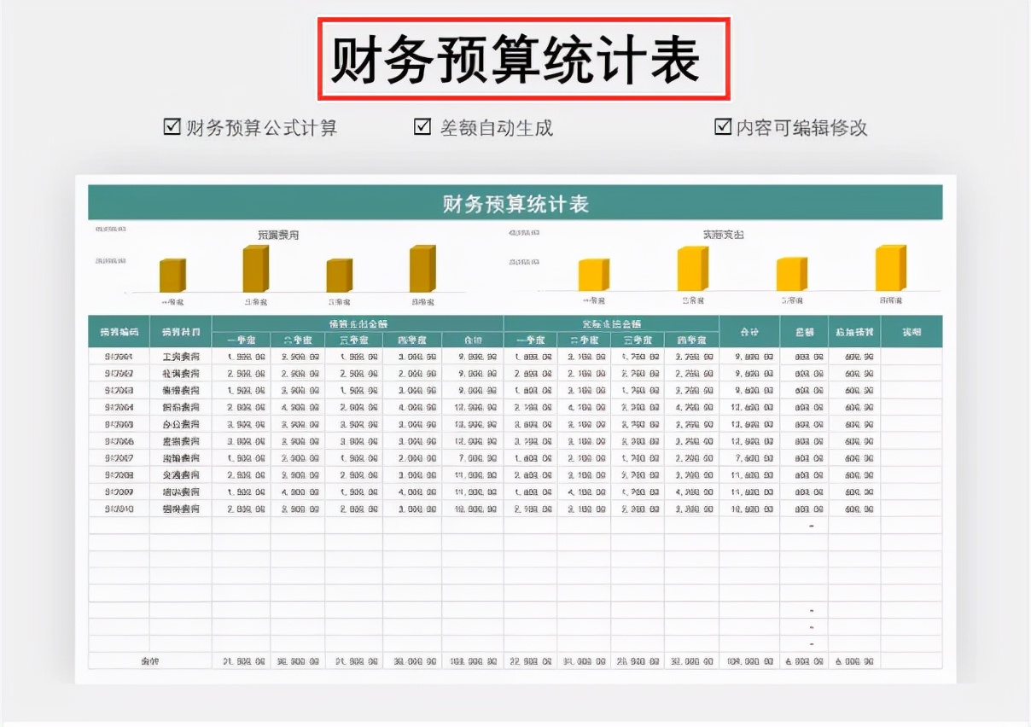Select the 预算科目 column header
Screen dimensions: 1031x727
click(x=182, y=333)
